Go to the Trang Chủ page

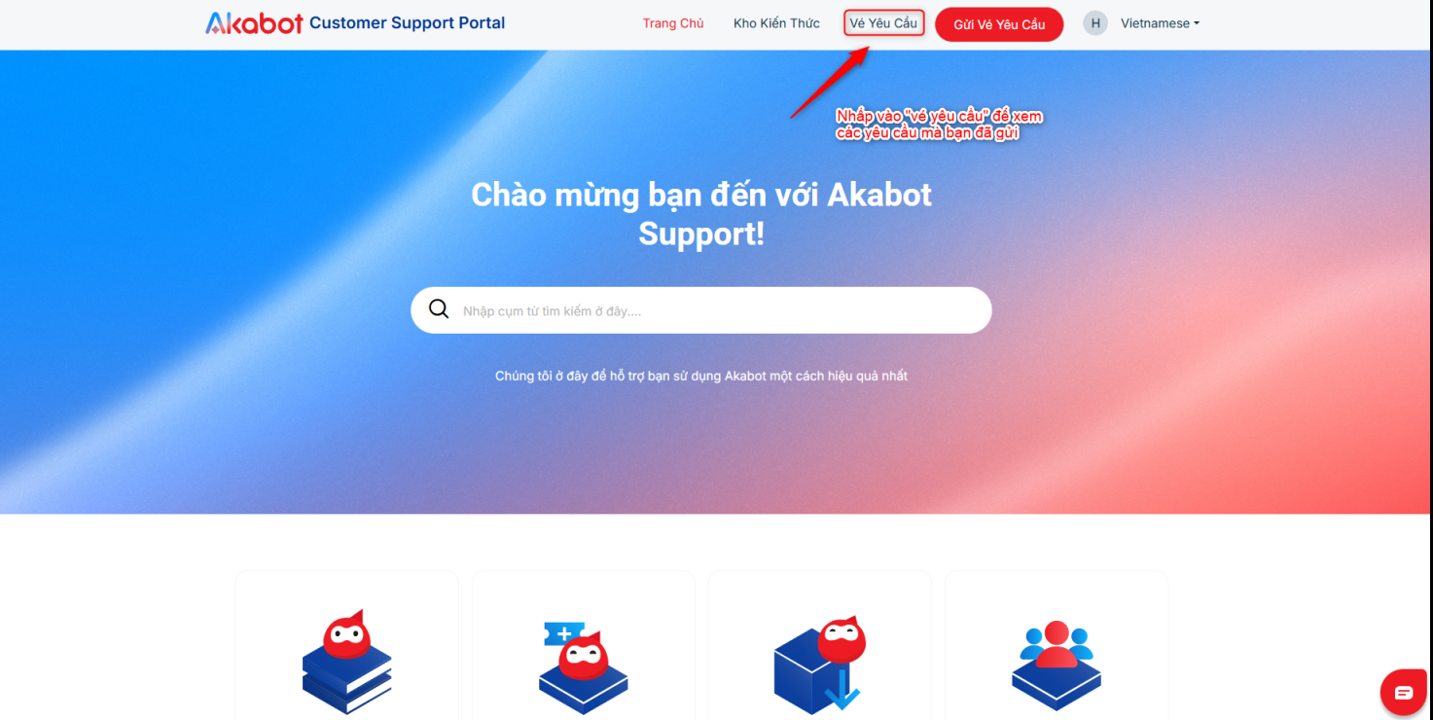[673, 23]
